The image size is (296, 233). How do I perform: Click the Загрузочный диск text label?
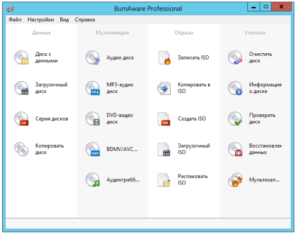click(51, 88)
